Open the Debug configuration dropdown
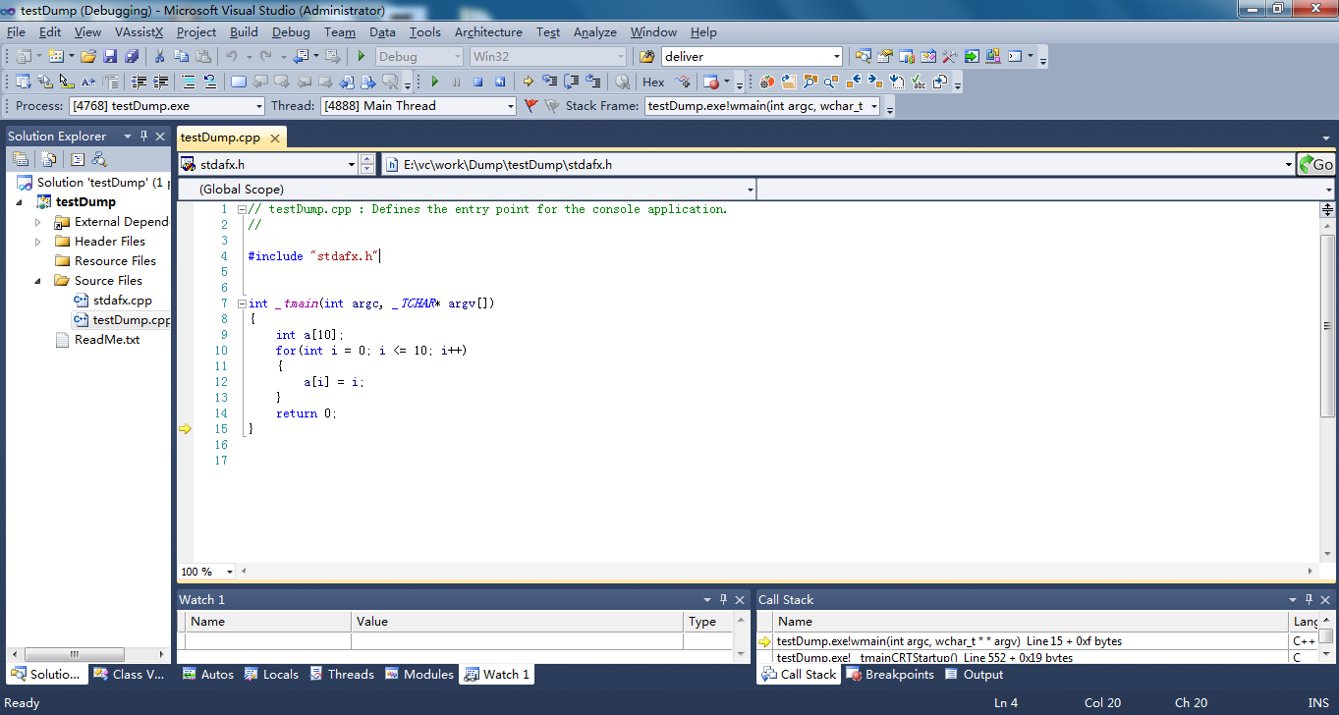The image size is (1339, 715). click(x=456, y=56)
